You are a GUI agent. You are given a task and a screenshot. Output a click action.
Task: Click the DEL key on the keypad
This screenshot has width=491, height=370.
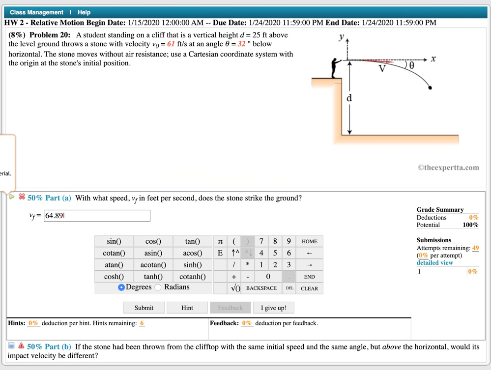click(289, 288)
